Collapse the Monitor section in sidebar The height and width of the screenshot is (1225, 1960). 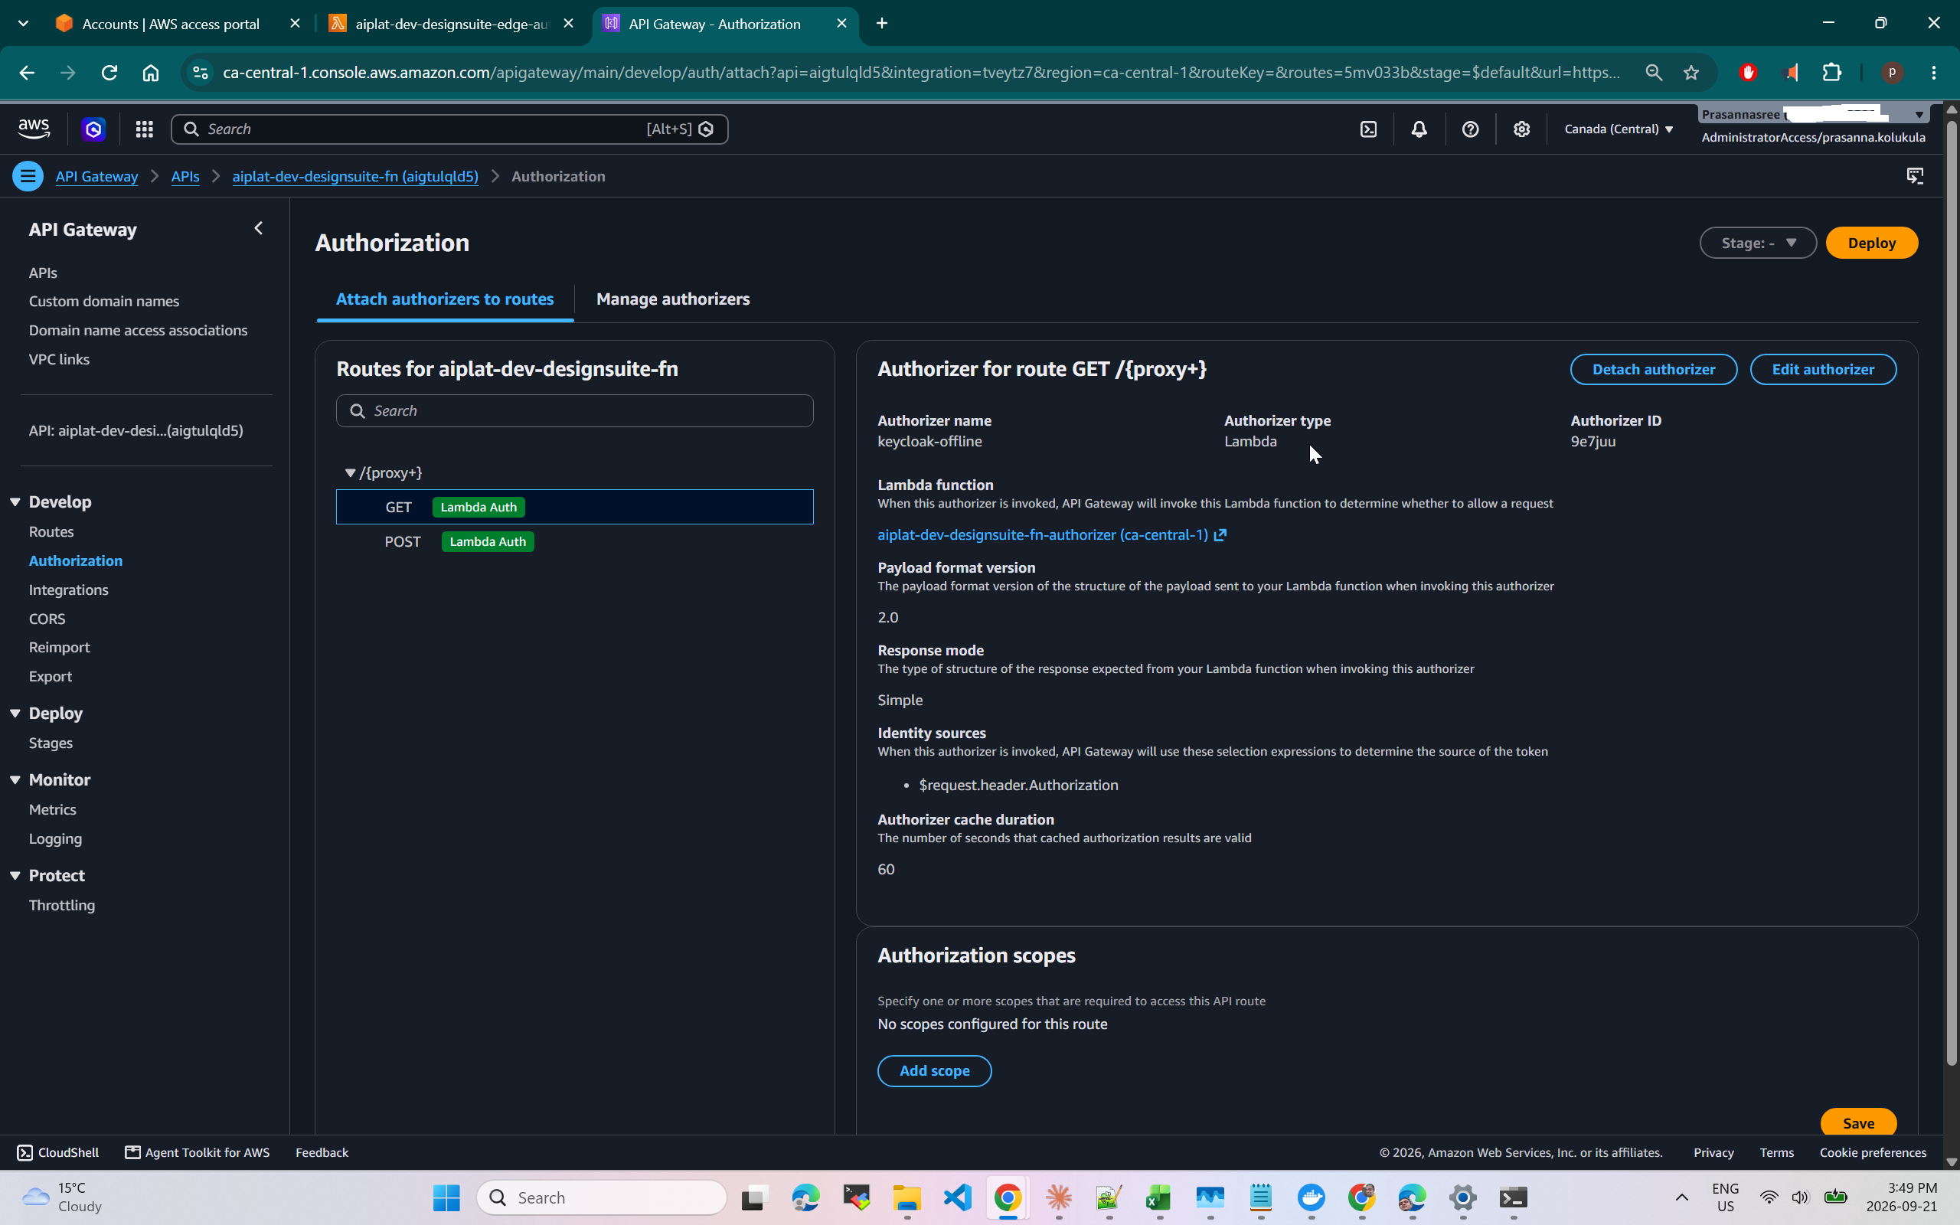(x=15, y=779)
